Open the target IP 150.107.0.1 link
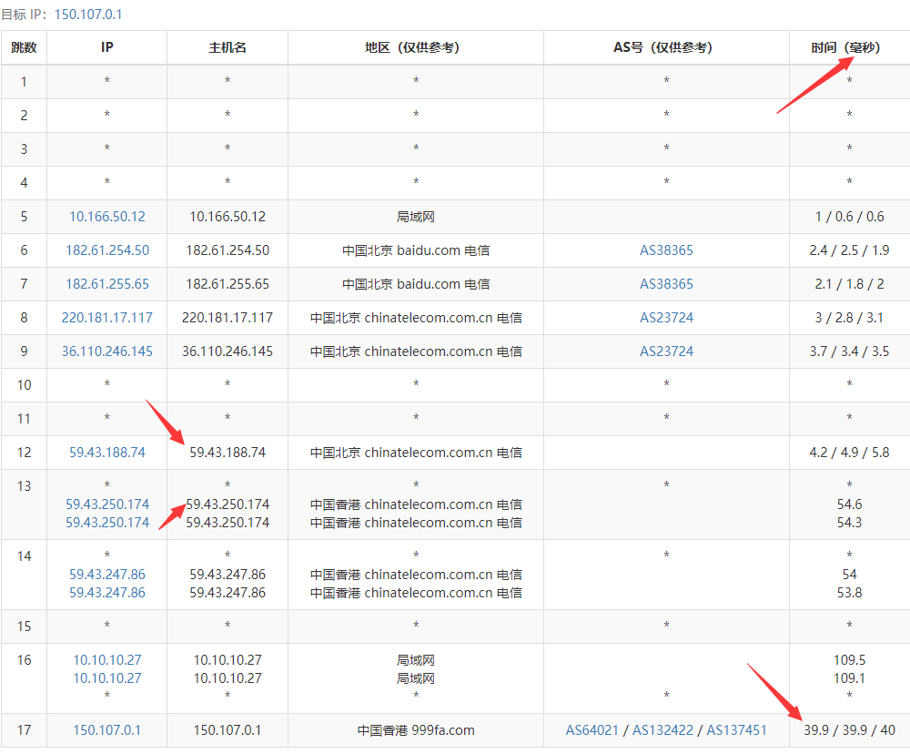 (x=88, y=14)
